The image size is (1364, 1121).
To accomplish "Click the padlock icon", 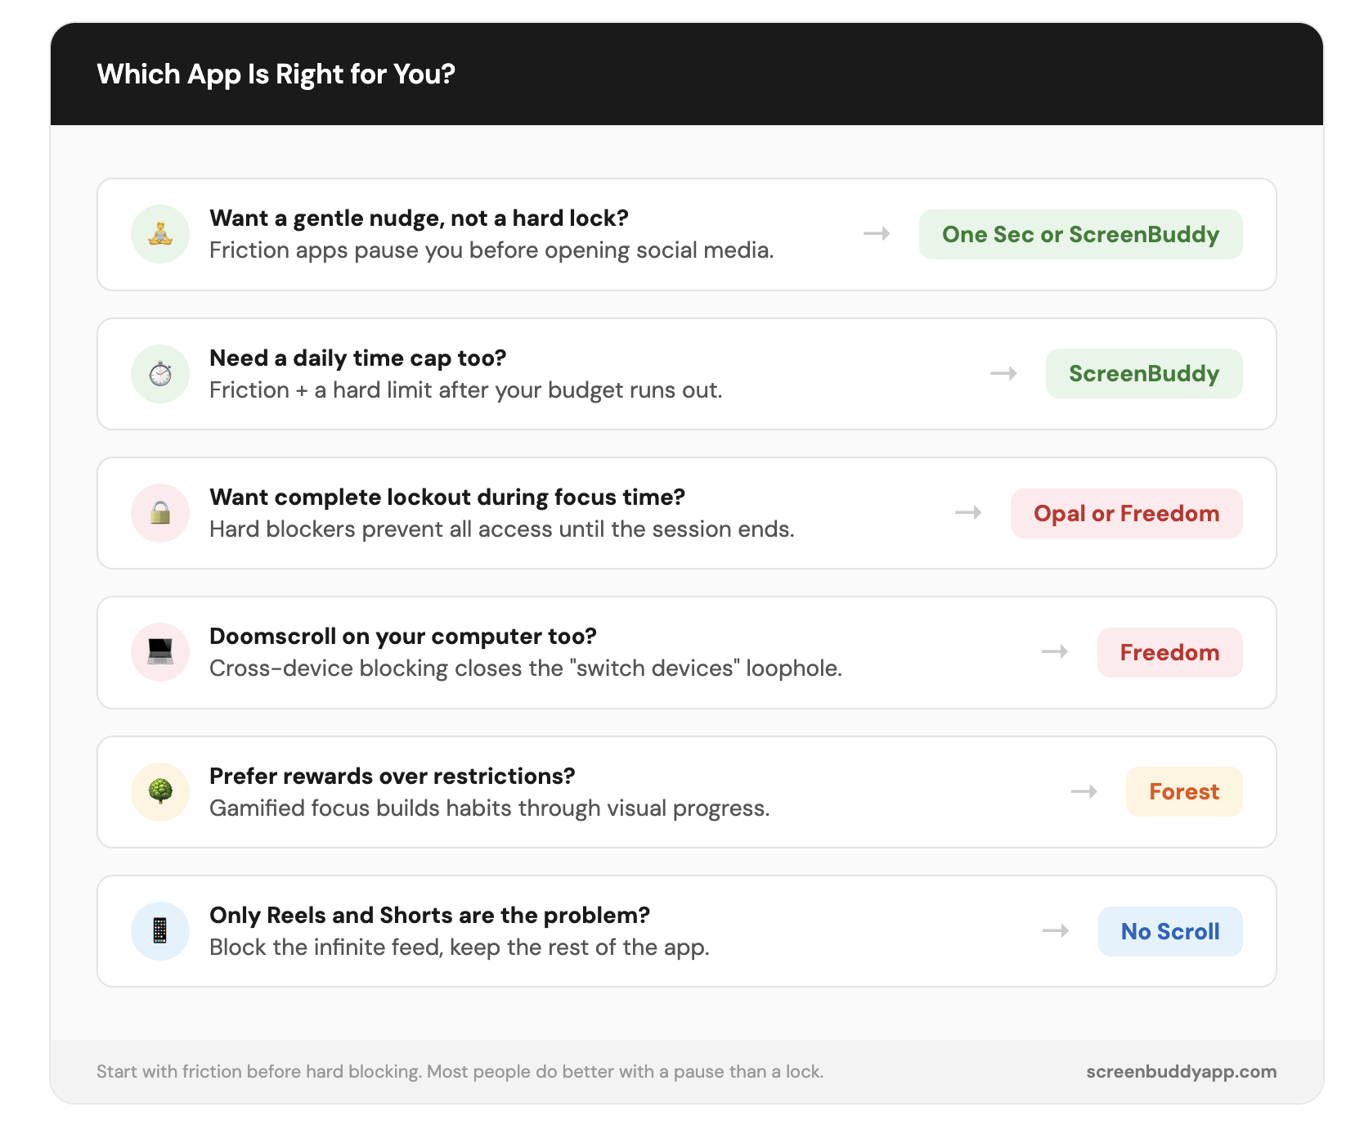I will (160, 513).
